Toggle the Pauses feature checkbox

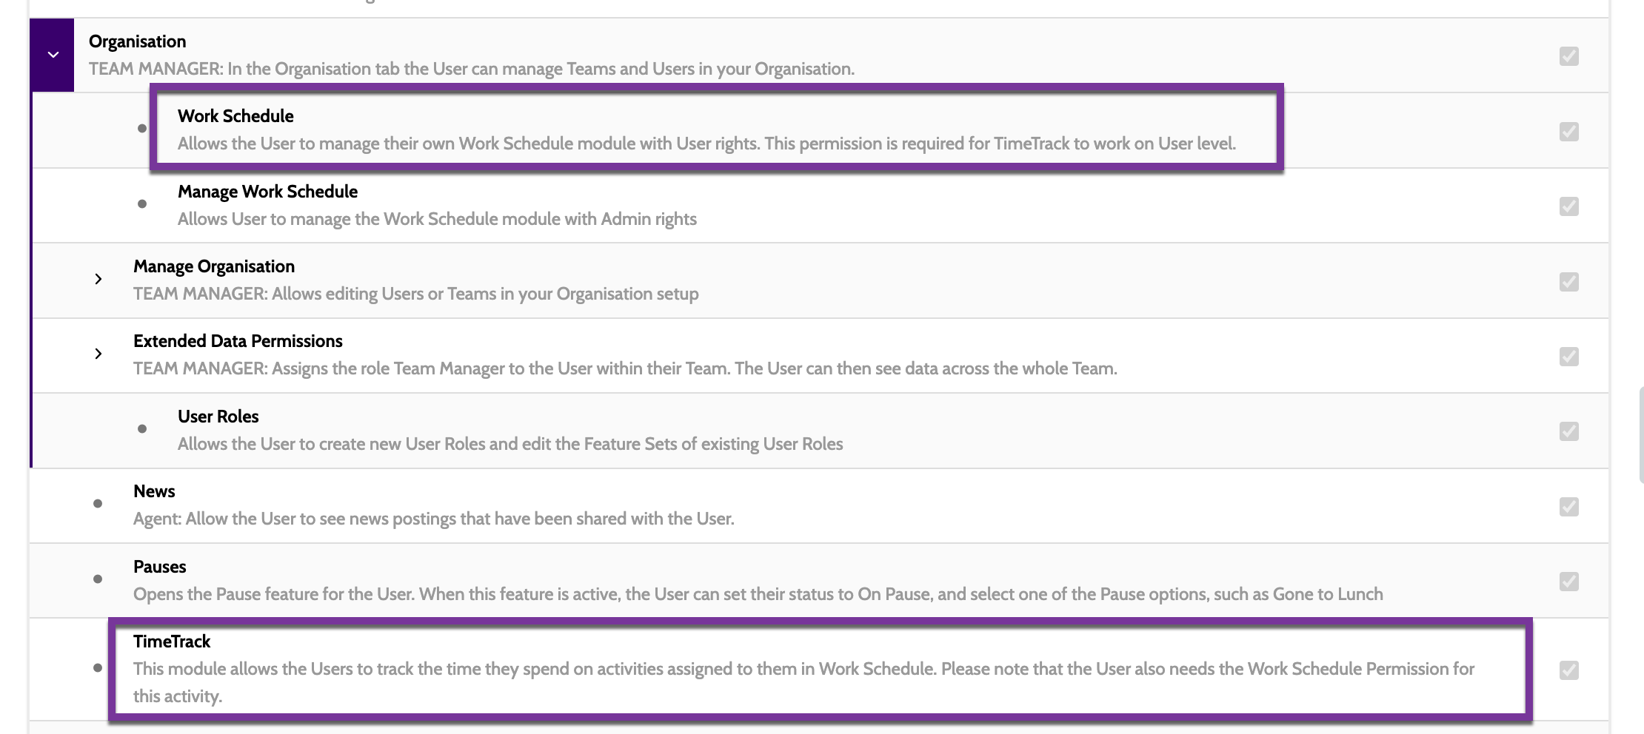[x=1568, y=582]
